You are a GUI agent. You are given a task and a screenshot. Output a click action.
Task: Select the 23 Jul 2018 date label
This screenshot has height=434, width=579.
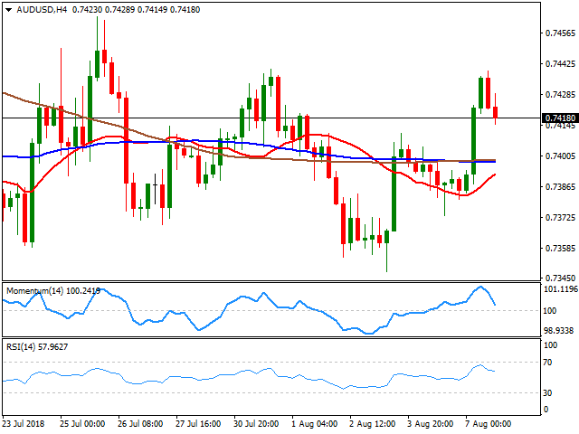pos(23,423)
